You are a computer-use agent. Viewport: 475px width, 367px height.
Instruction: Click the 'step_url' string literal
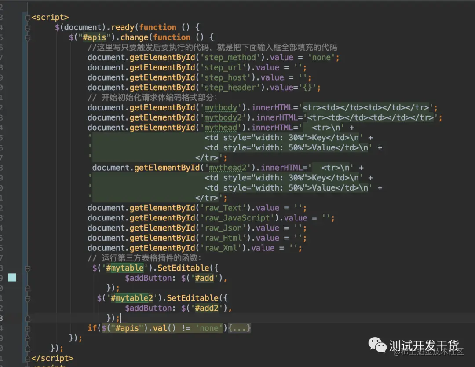click(x=223, y=67)
